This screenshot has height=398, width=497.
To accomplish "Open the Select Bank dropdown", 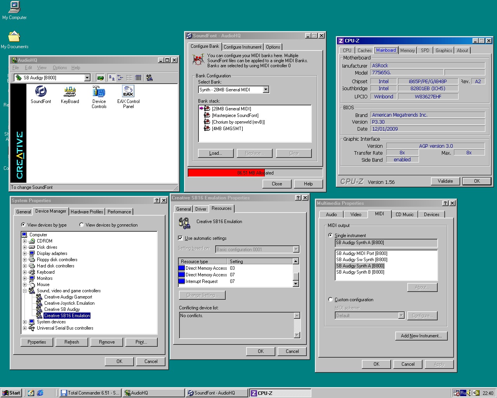I will (266, 90).
